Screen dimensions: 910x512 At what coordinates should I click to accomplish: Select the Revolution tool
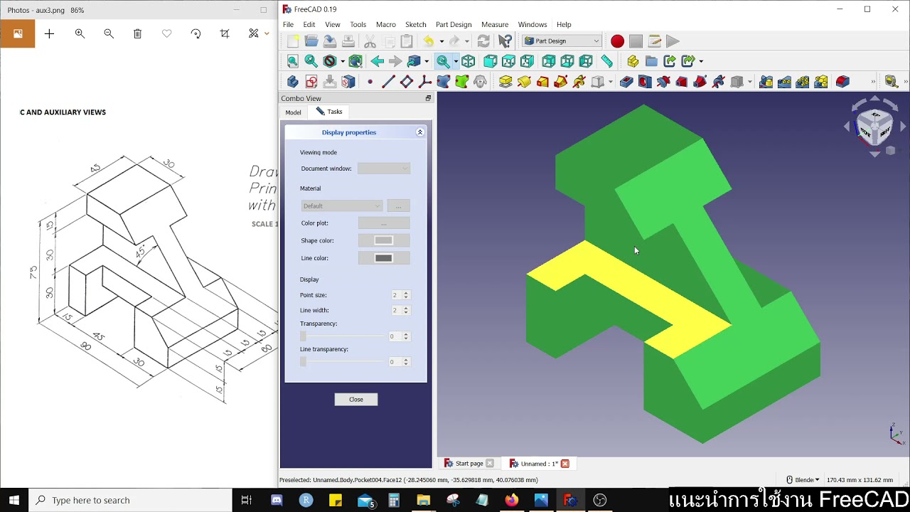pos(524,82)
